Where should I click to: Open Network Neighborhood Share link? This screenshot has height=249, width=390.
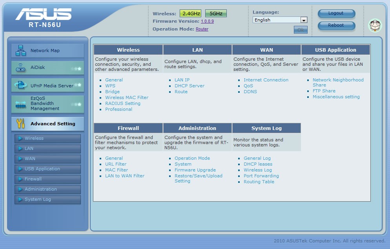pos(338,83)
